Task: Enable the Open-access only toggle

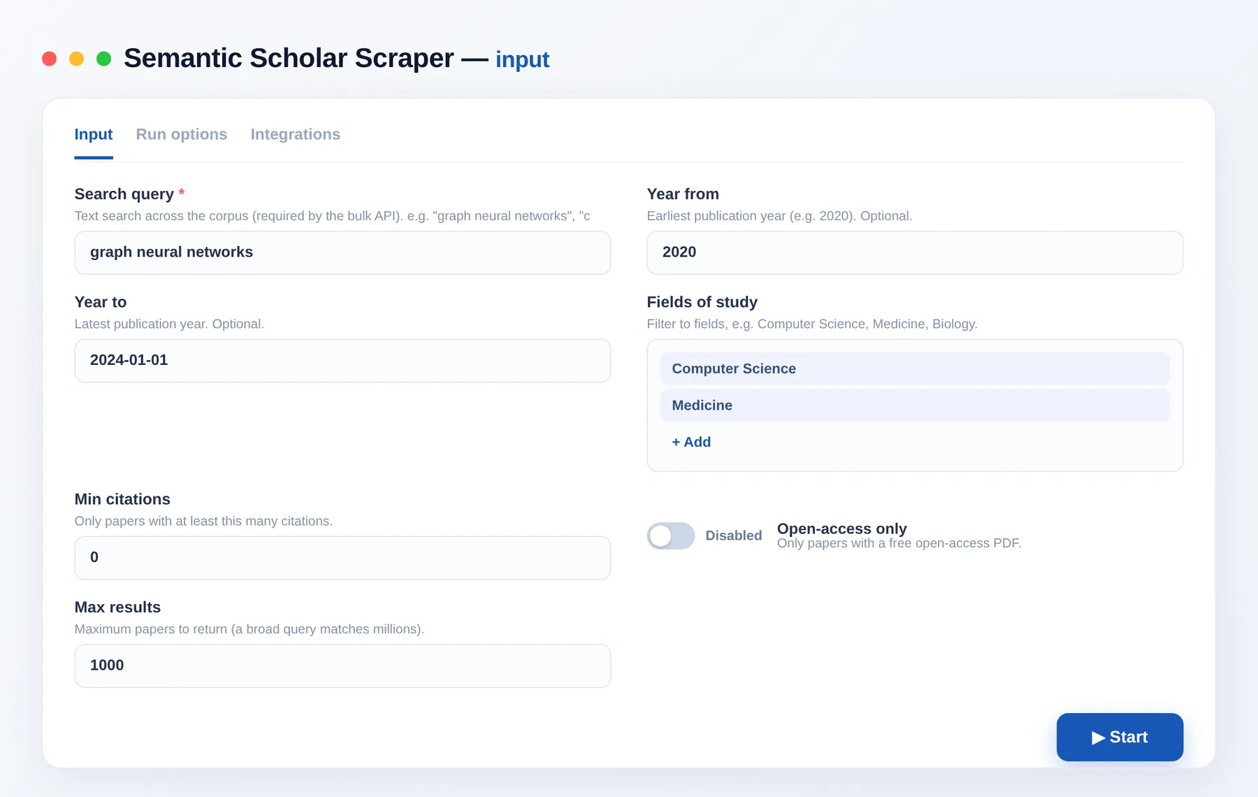Action: coord(671,536)
